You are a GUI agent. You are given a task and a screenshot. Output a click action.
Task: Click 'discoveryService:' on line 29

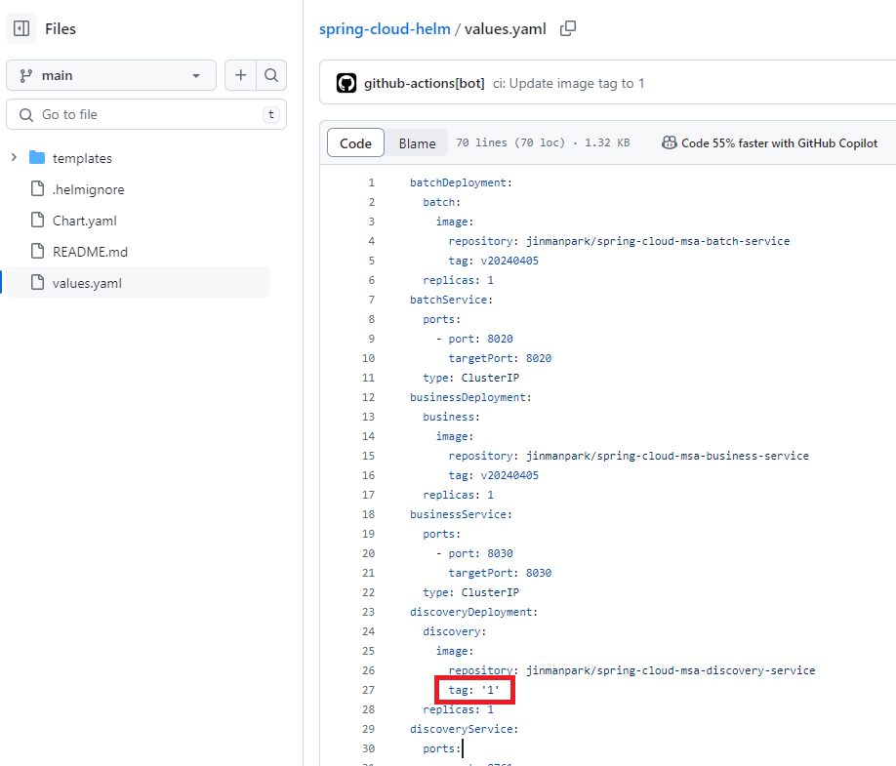point(464,730)
